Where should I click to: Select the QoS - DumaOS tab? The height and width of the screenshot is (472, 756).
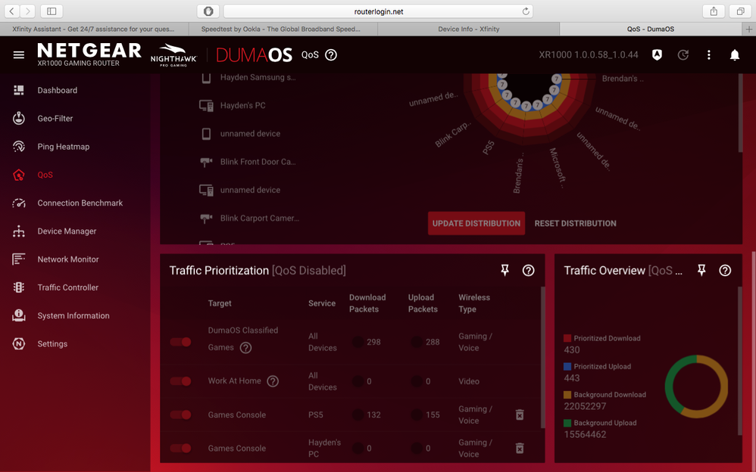[651, 29]
